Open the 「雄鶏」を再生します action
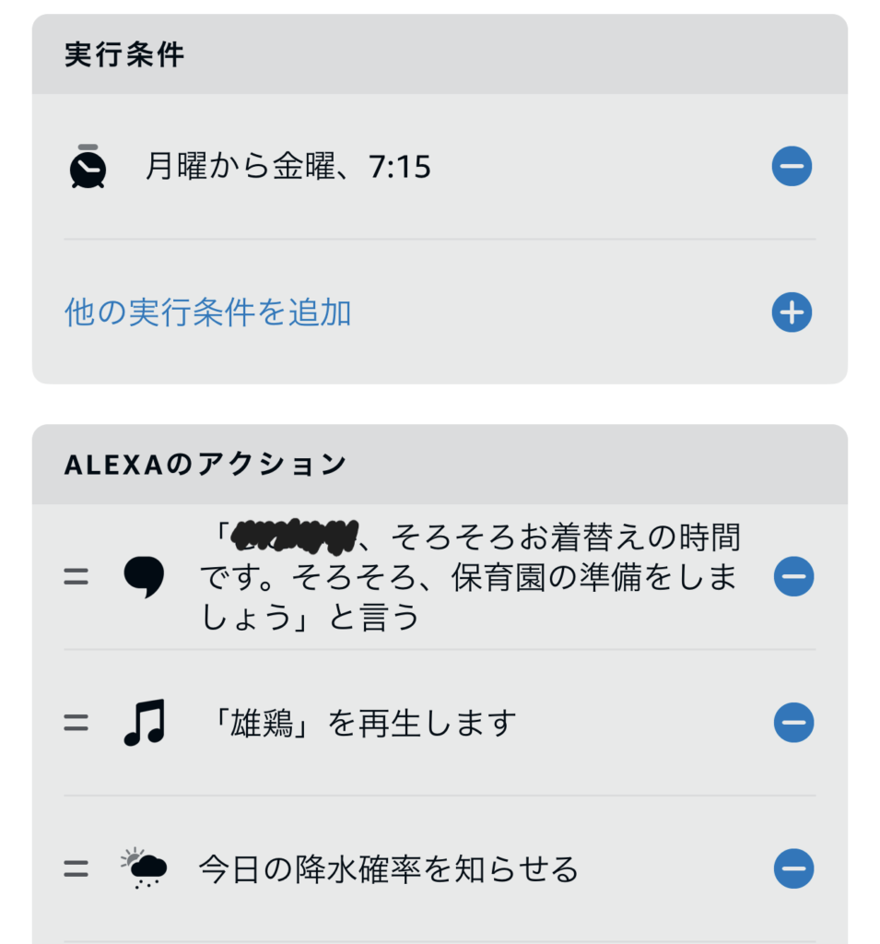880x944 pixels. click(358, 724)
